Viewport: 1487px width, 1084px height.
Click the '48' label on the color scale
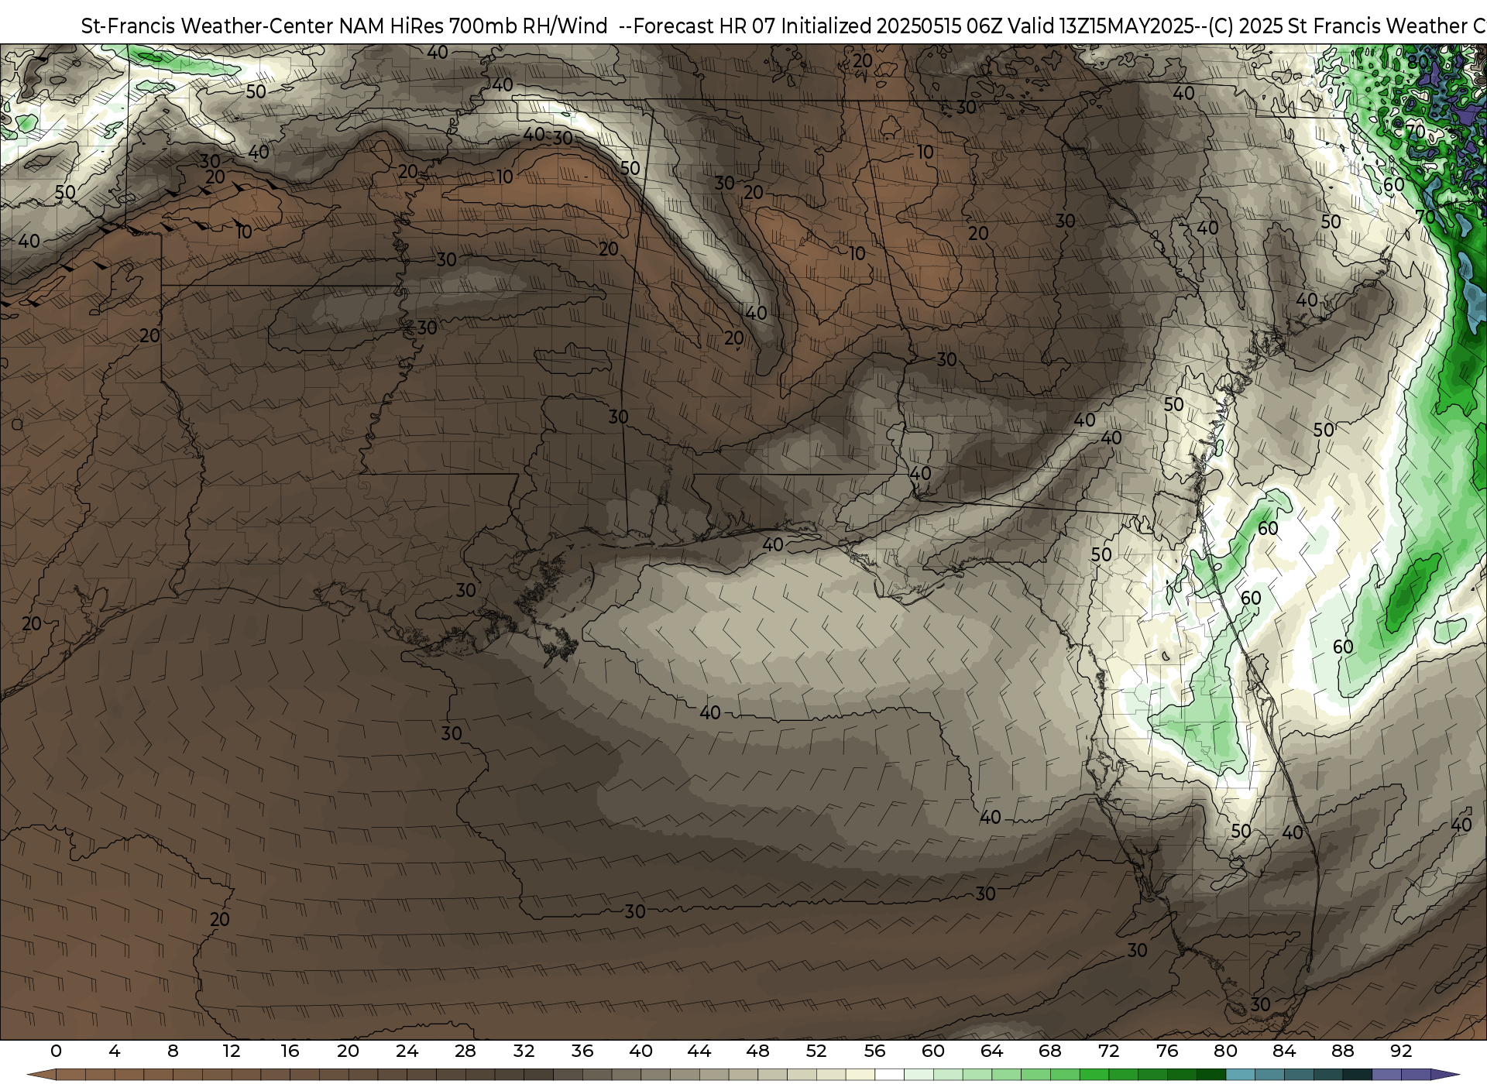tap(757, 1051)
